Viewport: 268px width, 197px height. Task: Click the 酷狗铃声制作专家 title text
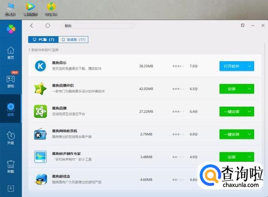coord(66,154)
